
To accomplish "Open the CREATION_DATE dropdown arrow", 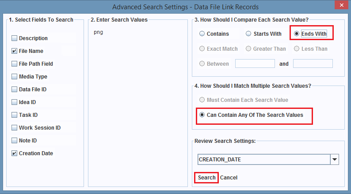I will [x=335, y=159].
